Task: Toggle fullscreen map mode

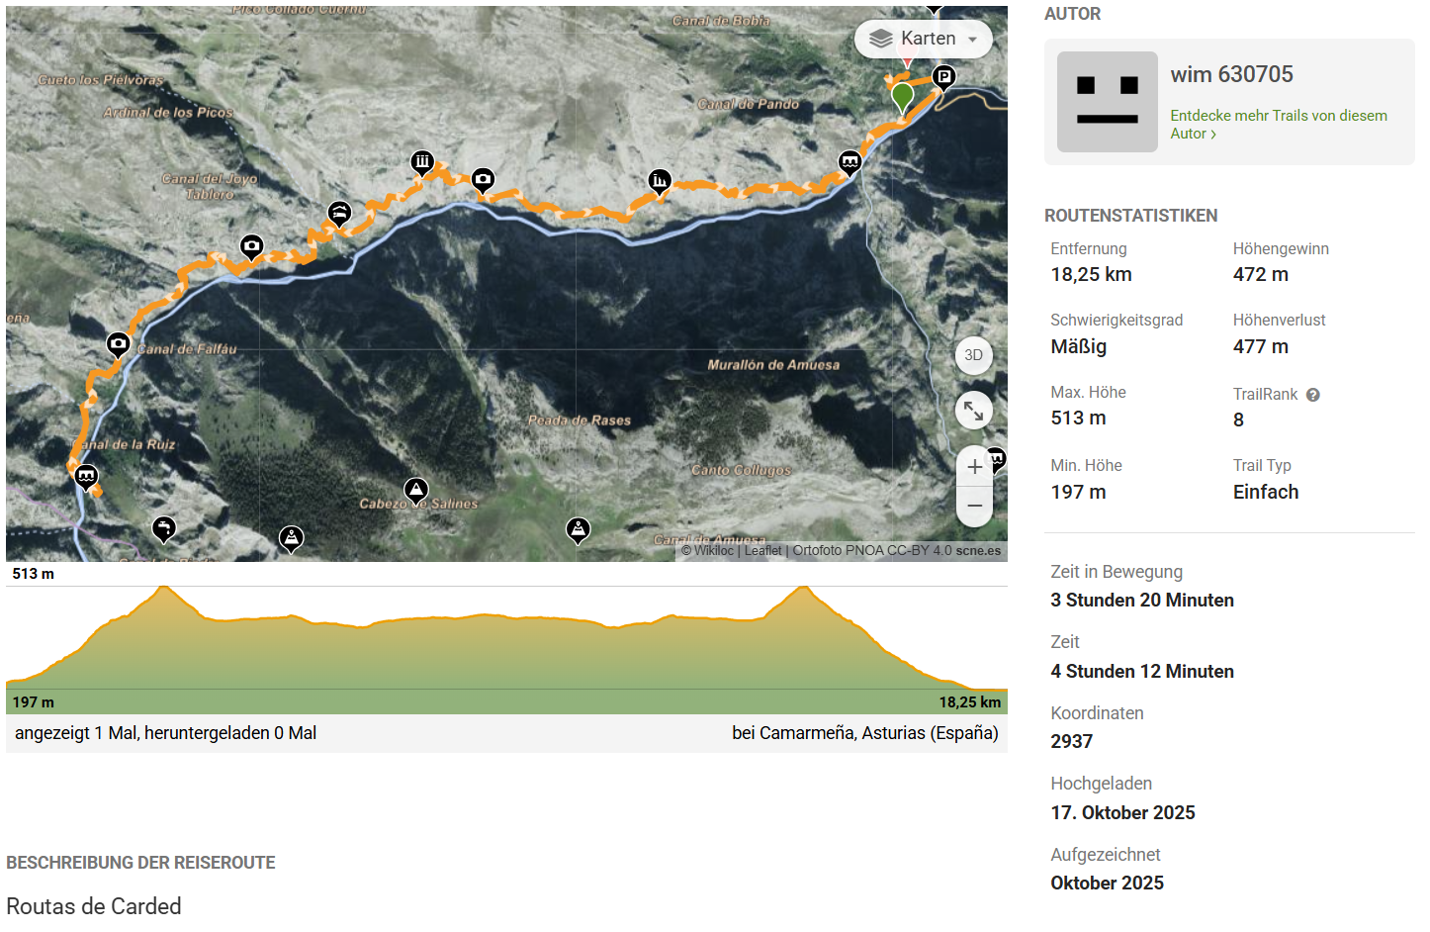Action: point(974,410)
